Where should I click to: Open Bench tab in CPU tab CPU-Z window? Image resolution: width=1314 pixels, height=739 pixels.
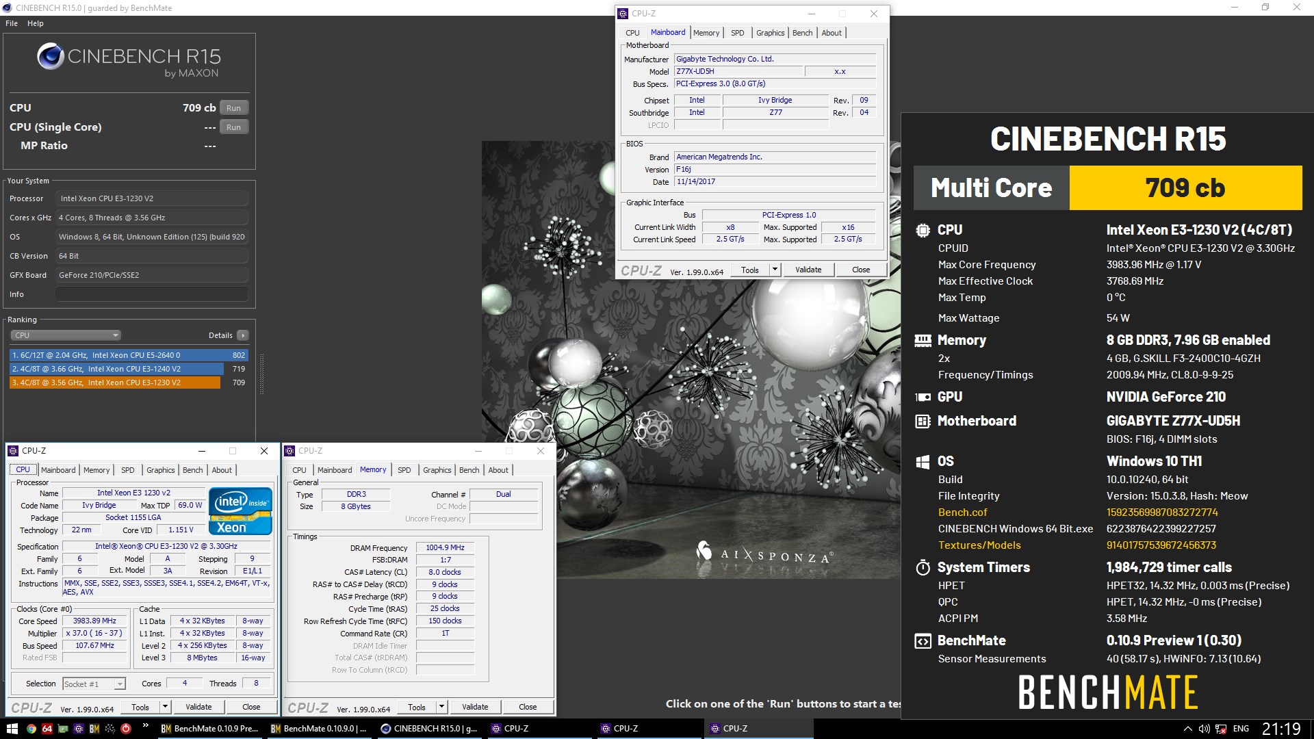(x=193, y=470)
